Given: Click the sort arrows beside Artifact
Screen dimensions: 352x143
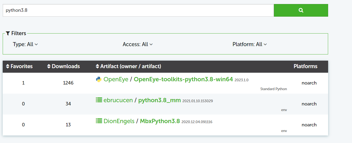Looking at the screenshot, I should click(97, 66).
